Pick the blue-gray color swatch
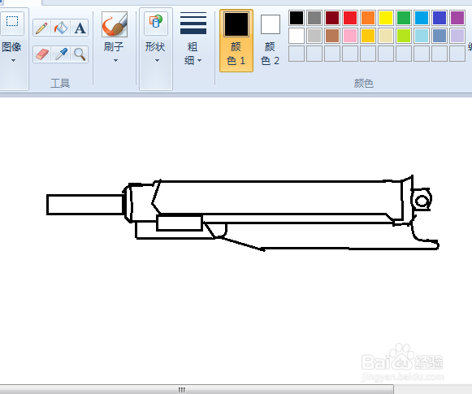This screenshot has height=394, width=472. (440, 36)
